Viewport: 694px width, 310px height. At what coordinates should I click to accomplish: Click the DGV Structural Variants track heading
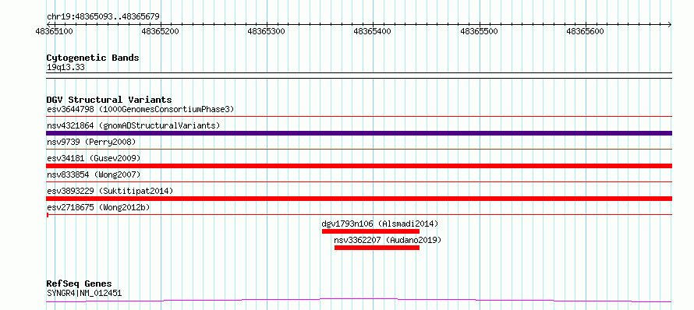(x=109, y=100)
